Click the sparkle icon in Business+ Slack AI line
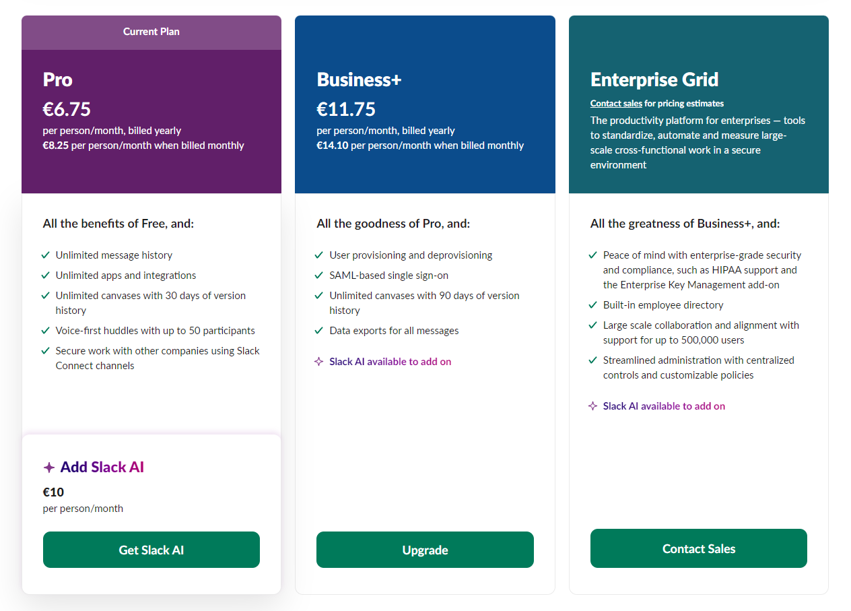 pos(319,362)
